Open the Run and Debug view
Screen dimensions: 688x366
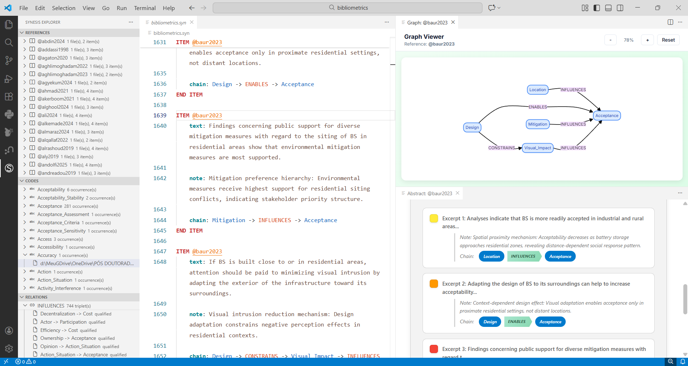tap(9, 79)
